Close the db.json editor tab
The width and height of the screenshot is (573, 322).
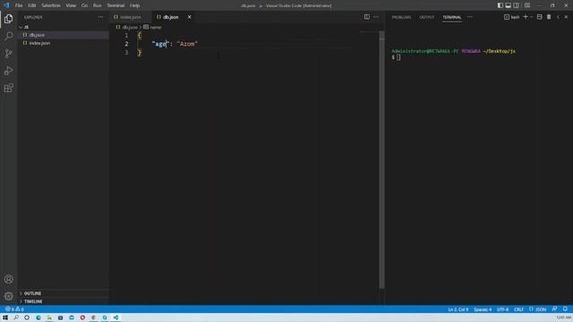[x=189, y=17]
